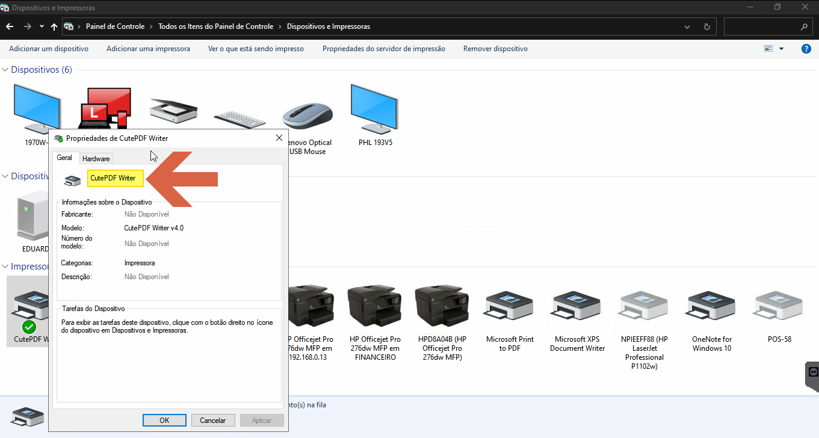Screen dimensions: 819x438
Task: Open the TeamViewer side panel tab
Action: coord(812,376)
